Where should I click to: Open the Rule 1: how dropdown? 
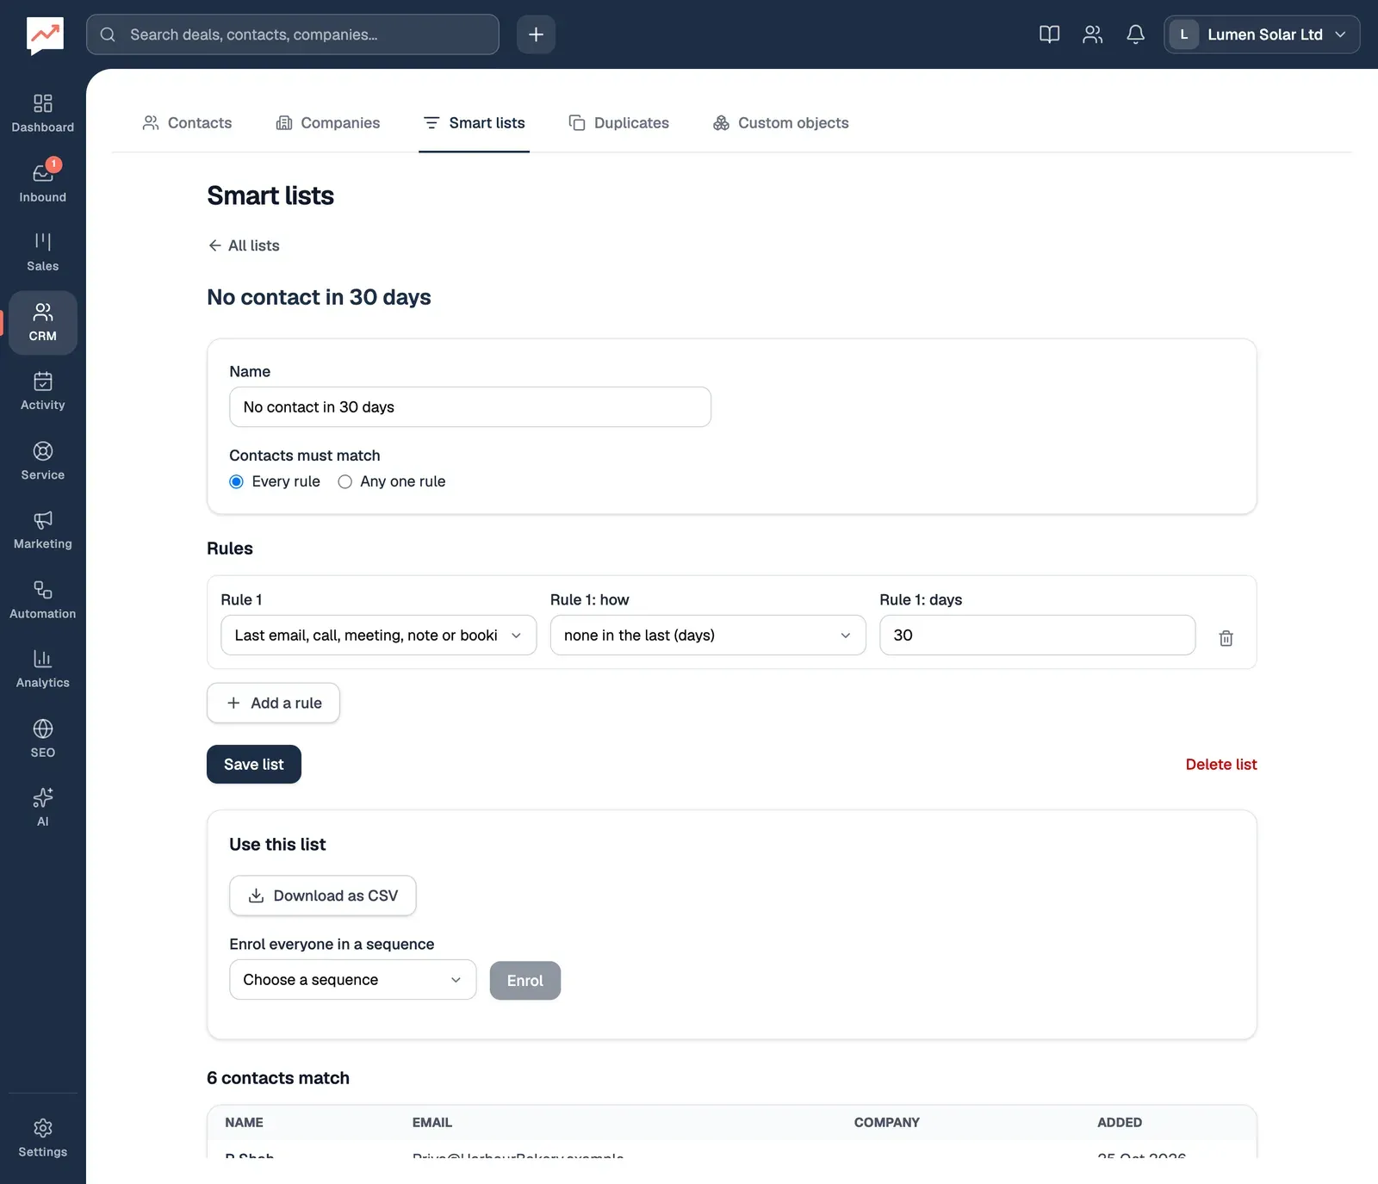tap(708, 635)
